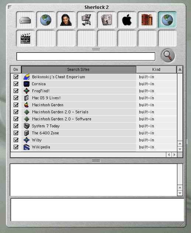Select the Files hard drive channel
The image size is (191, 233).
point(25,20)
